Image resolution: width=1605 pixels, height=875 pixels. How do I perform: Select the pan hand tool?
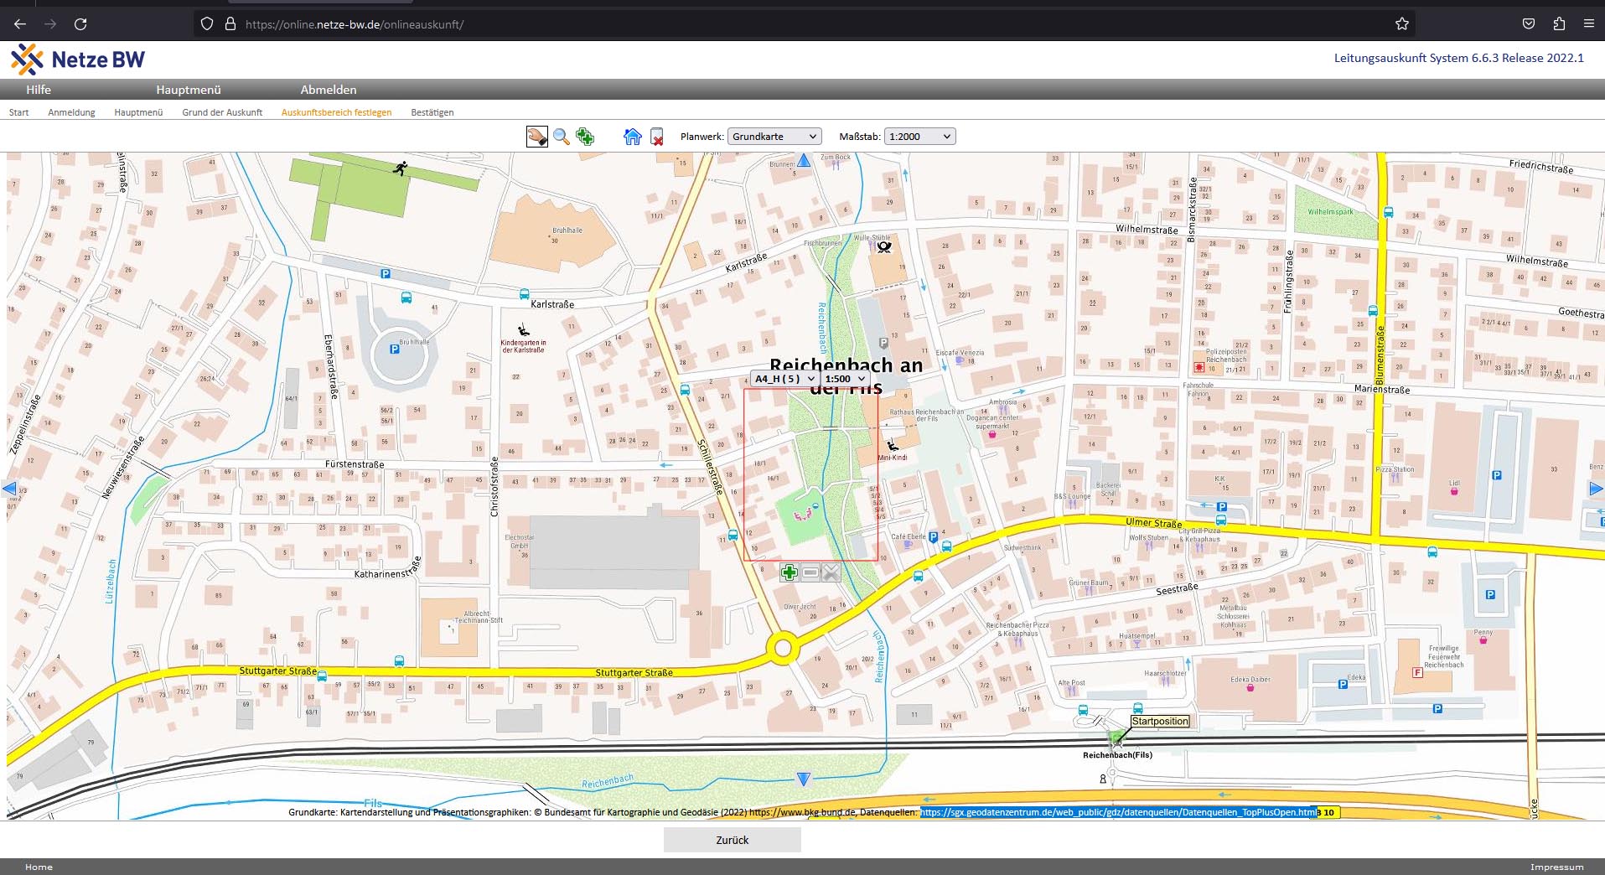tap(537, 137)
